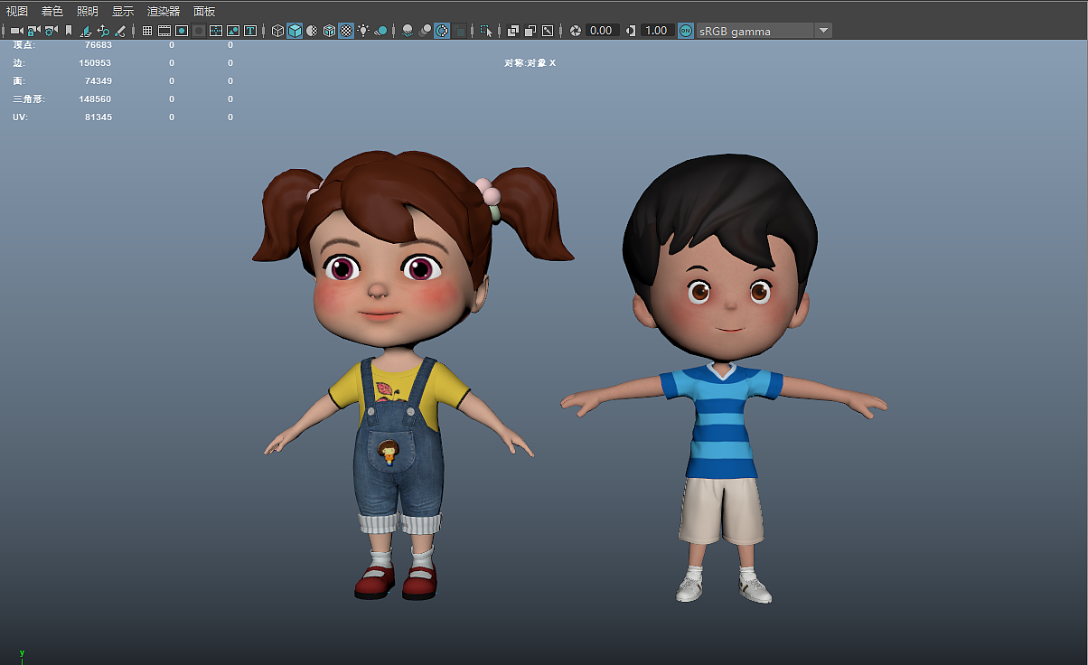Click the Gamma reset button
Screen dimensions: 1088x665
click(631, 31)
